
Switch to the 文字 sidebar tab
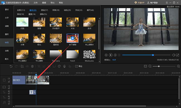point(7,18)
